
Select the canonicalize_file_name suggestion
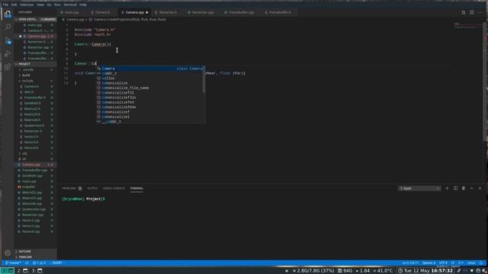coord(149,88)
